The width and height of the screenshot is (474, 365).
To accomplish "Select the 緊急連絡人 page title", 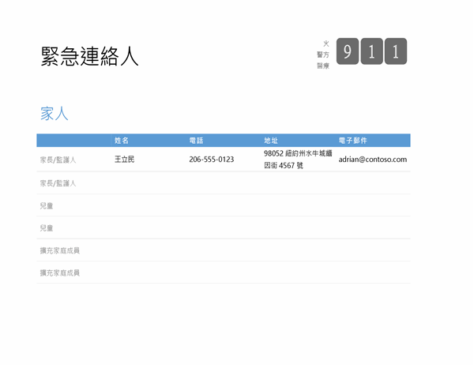I will [89, 56].
